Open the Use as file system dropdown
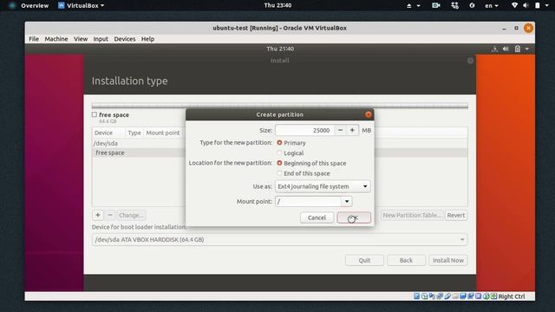The height and width of the screenshot is (312, 555). (x=323, y=186)
